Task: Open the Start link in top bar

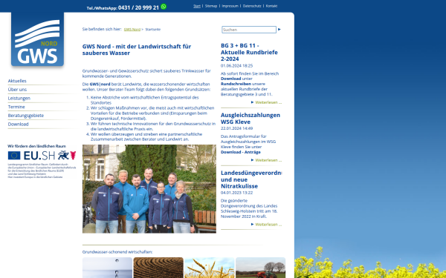Action: pos(197,6)
